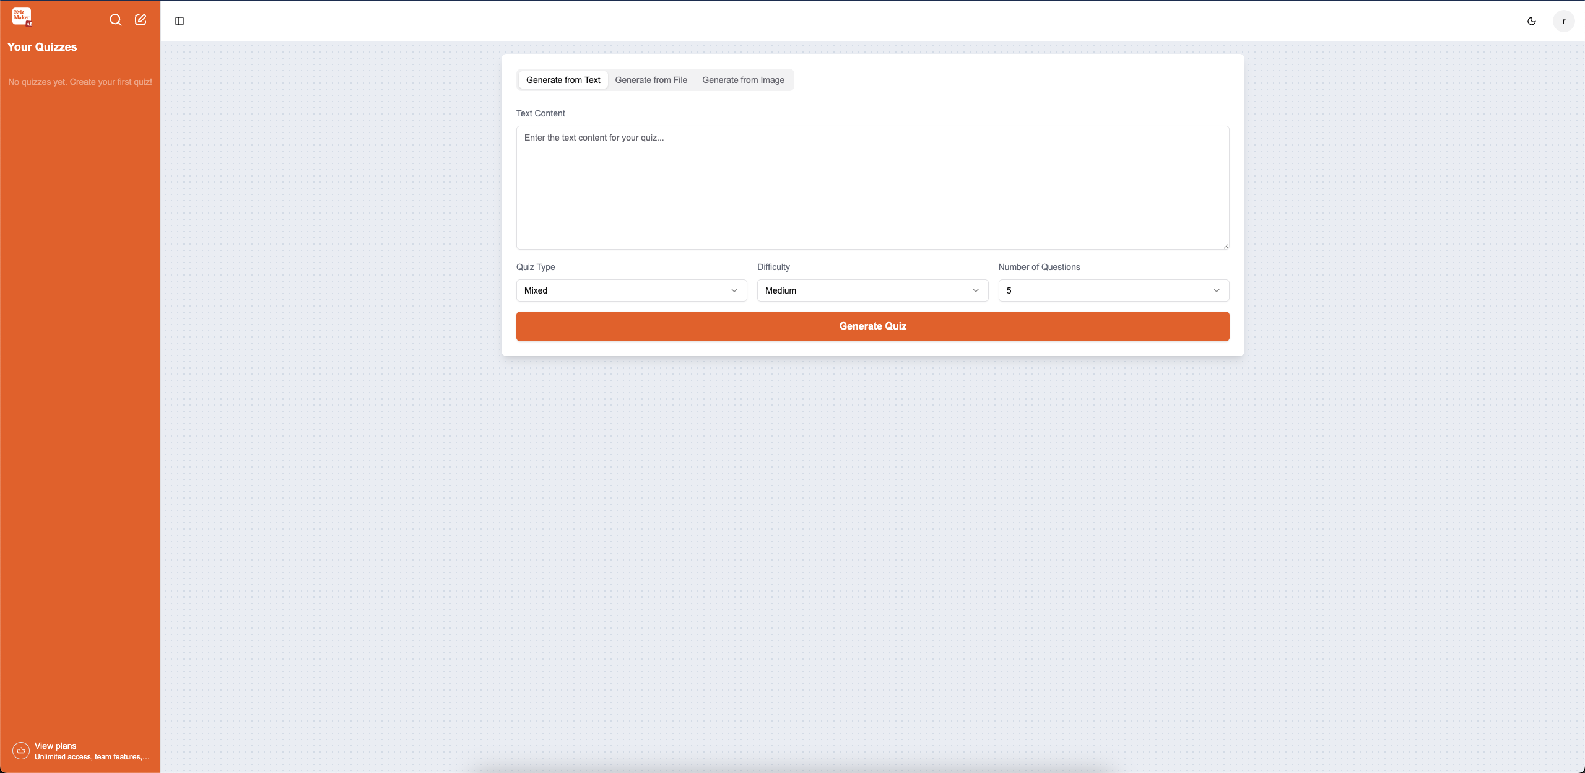Open the Difficulty dropdown showing Medium
The image size is (1585, 773).
click(x=872, y=290)
